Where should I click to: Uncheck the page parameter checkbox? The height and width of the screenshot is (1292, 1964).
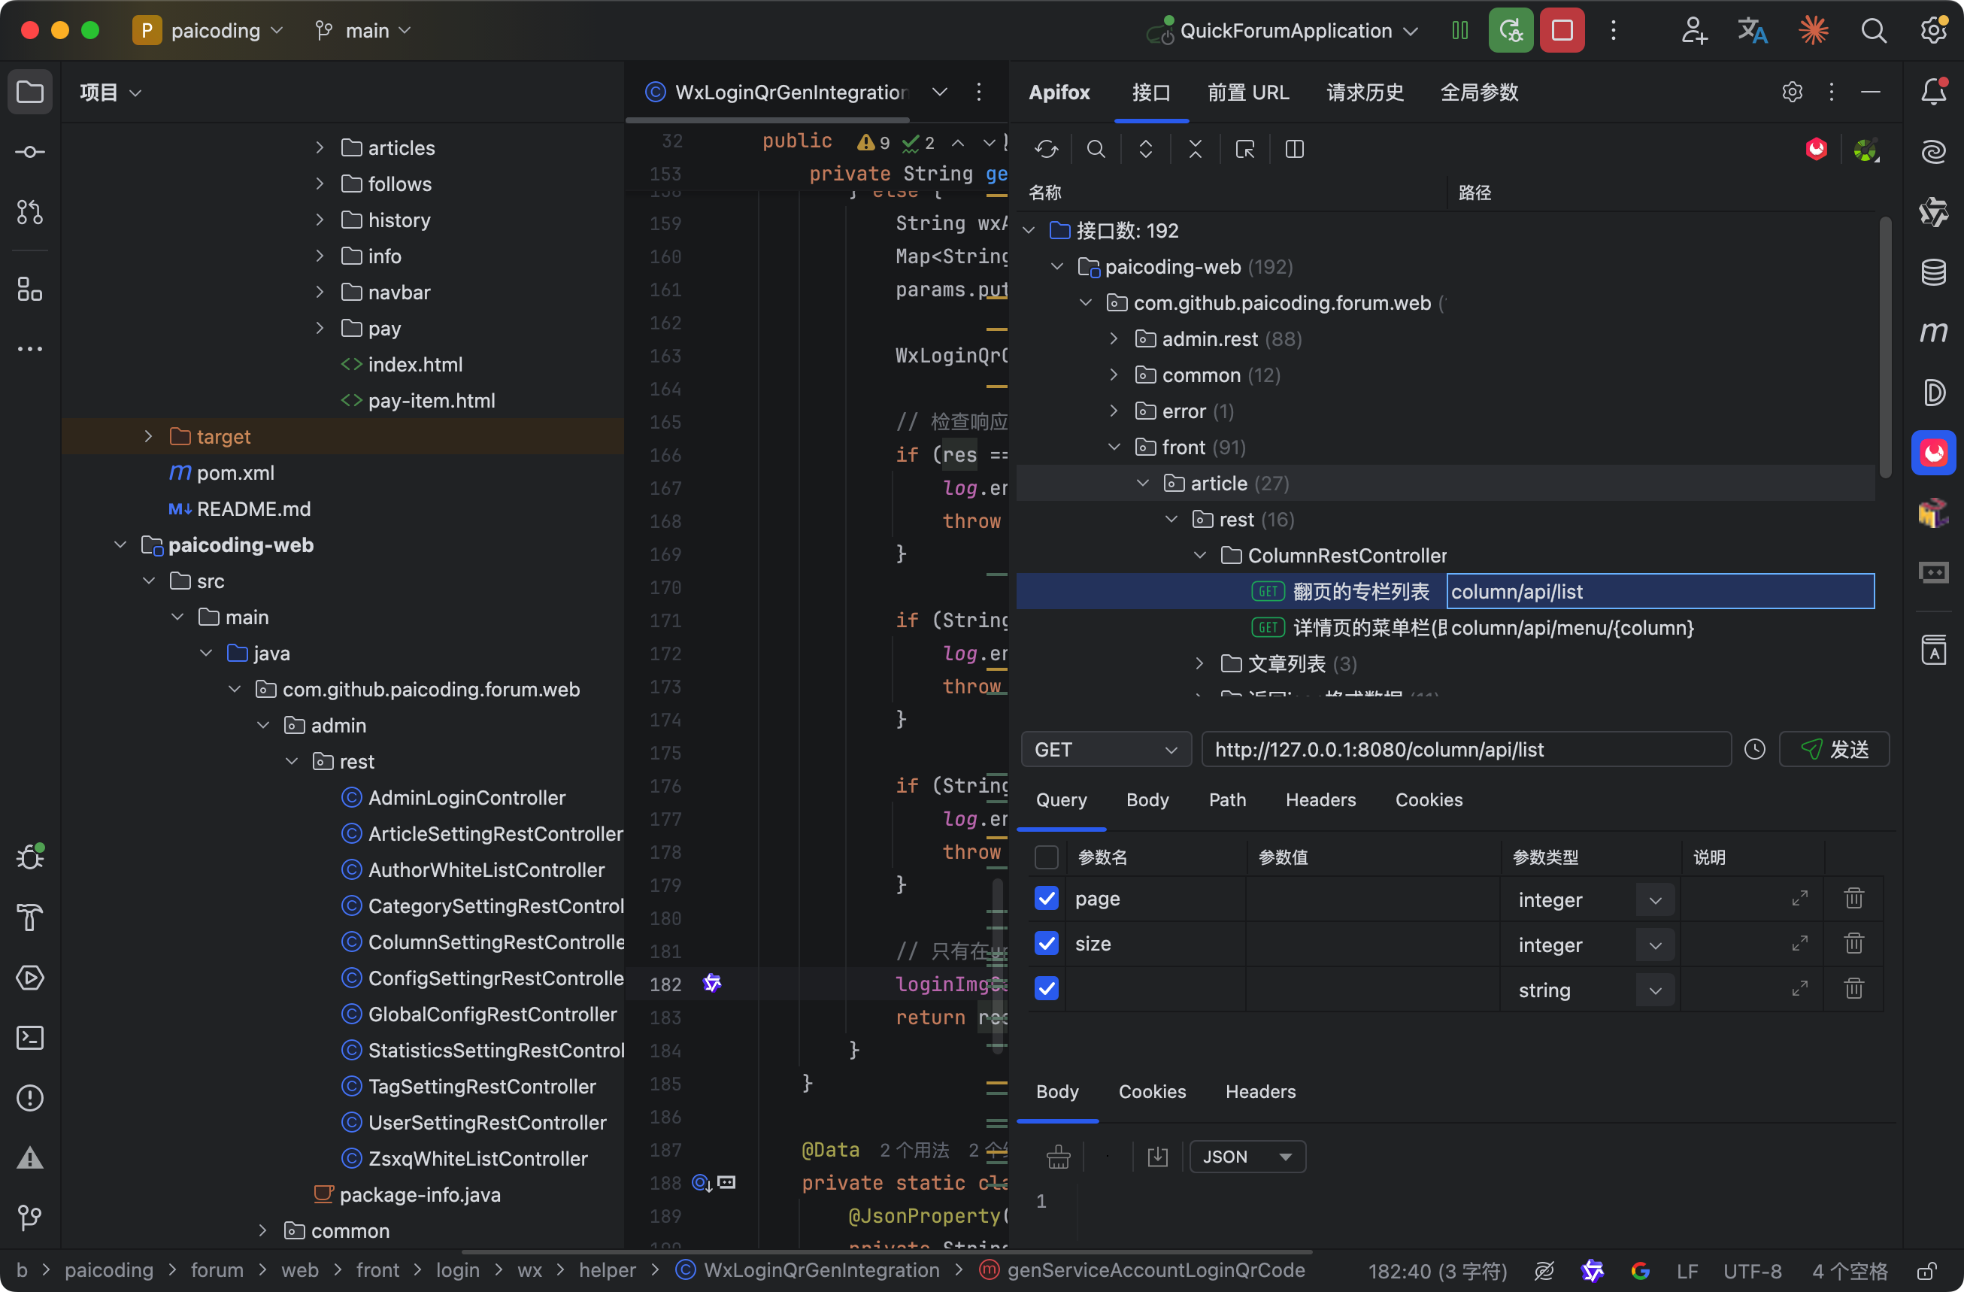1047,899
